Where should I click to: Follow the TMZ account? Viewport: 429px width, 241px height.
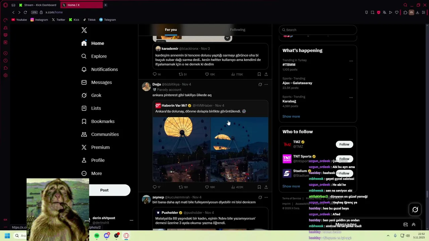344,144
